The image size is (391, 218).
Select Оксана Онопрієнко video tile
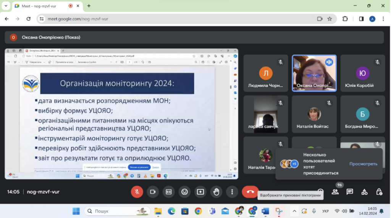[314, 73]
